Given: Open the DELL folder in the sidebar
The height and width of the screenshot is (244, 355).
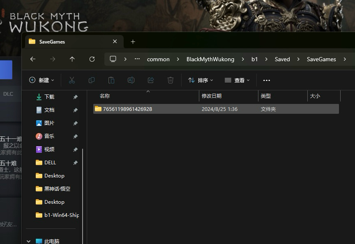Looking at the screenshot, I should [50, 163].
